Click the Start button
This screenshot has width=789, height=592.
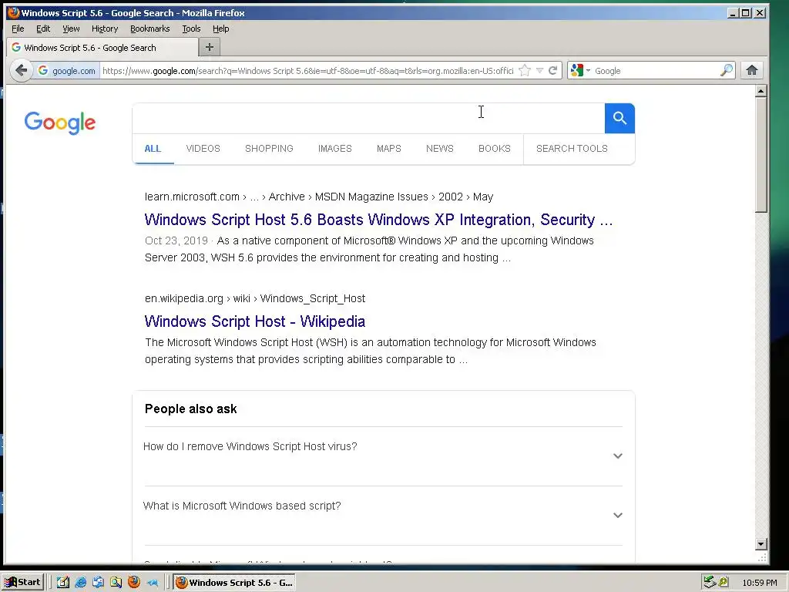(22, 583)
